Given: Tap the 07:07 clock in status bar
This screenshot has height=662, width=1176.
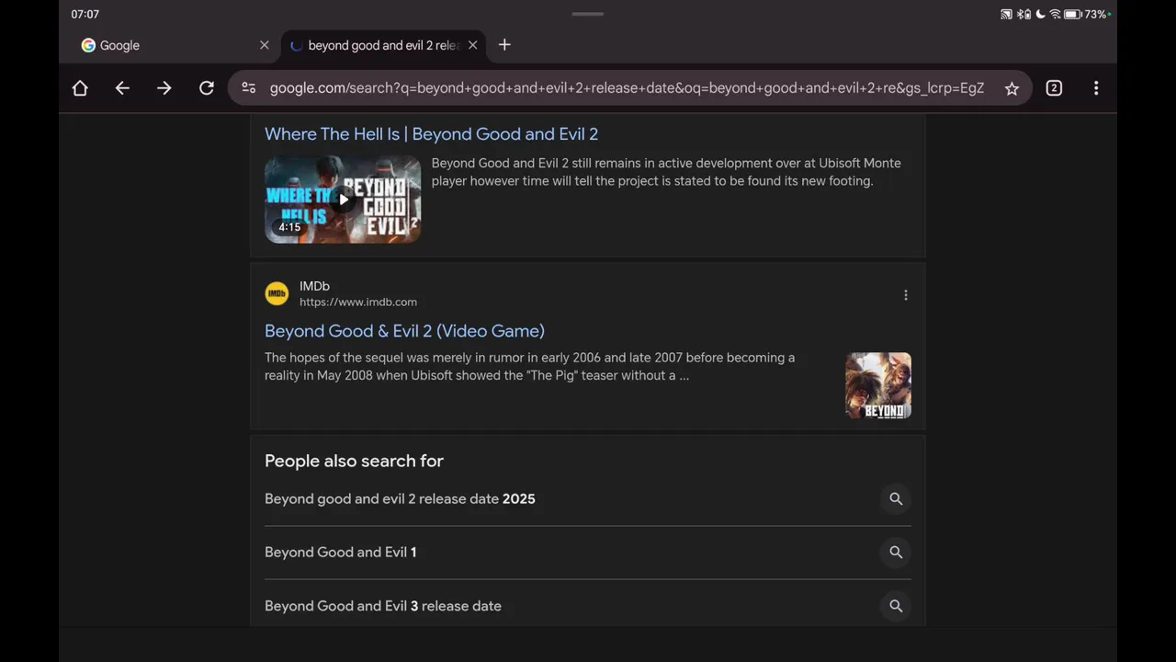Looking at the screenshot, I should (x=85, y=14).
